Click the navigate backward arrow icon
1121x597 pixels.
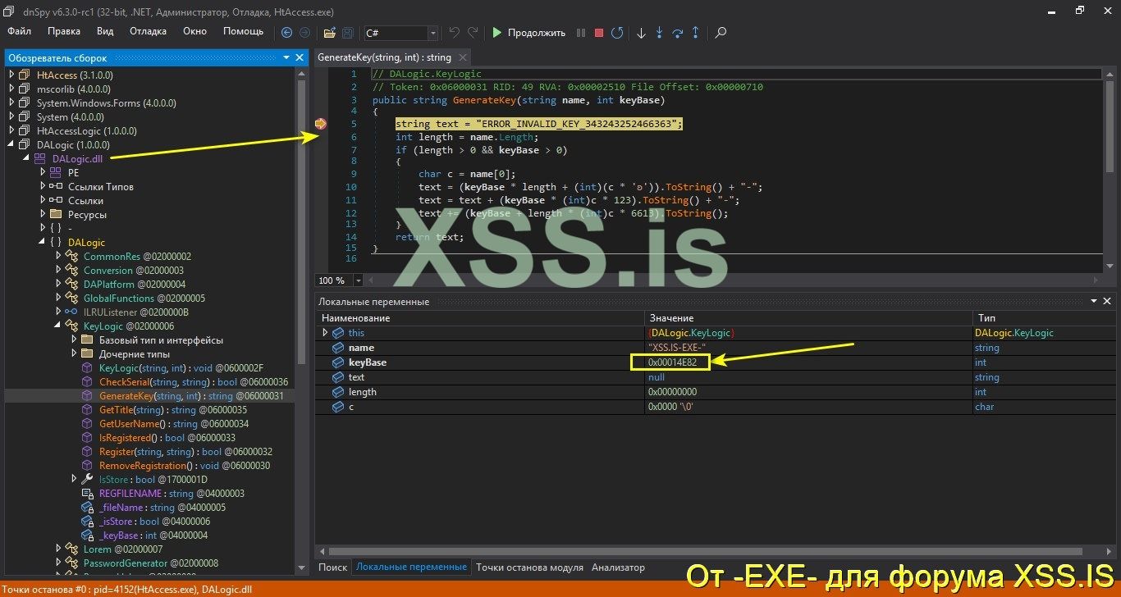point(286,33)
